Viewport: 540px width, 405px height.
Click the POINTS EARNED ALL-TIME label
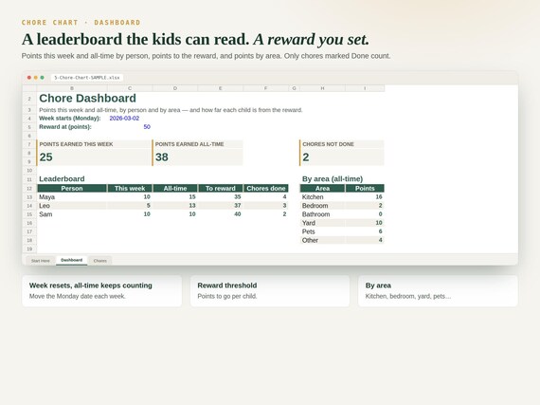189,144
